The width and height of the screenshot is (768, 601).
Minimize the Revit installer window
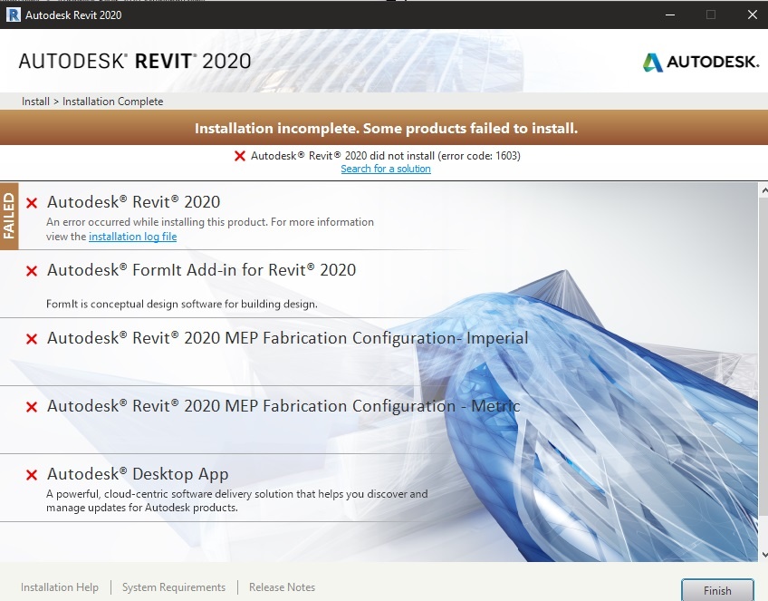[x=670, y=15]
